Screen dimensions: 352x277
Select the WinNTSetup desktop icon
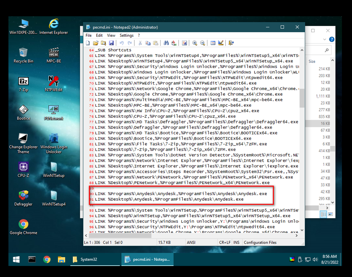pos(54,170)
